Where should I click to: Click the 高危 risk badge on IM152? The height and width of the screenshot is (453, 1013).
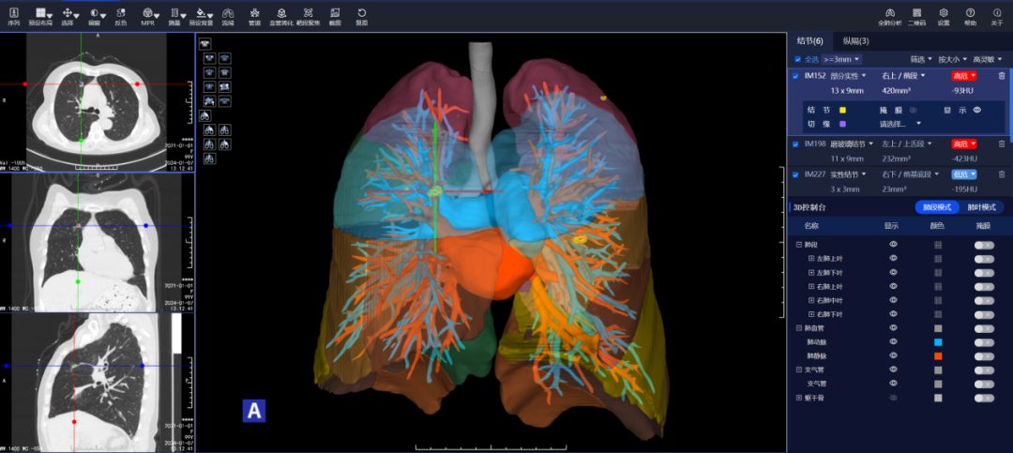(963, 76)
